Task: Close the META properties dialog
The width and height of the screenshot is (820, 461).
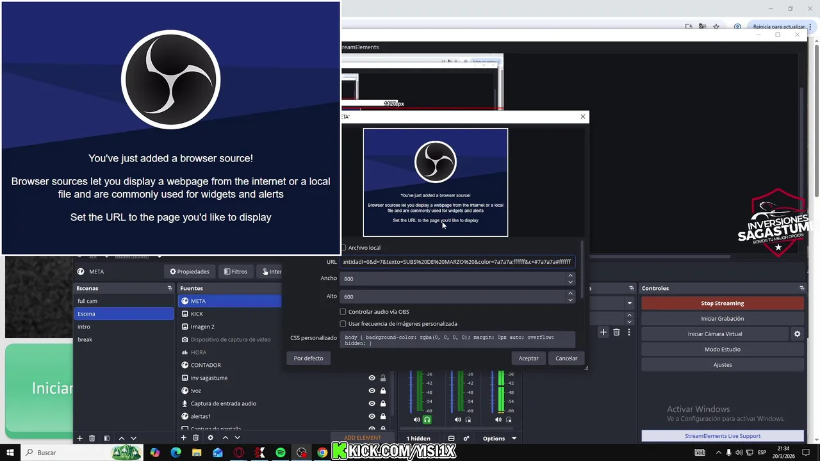Action: click(583, 117)
